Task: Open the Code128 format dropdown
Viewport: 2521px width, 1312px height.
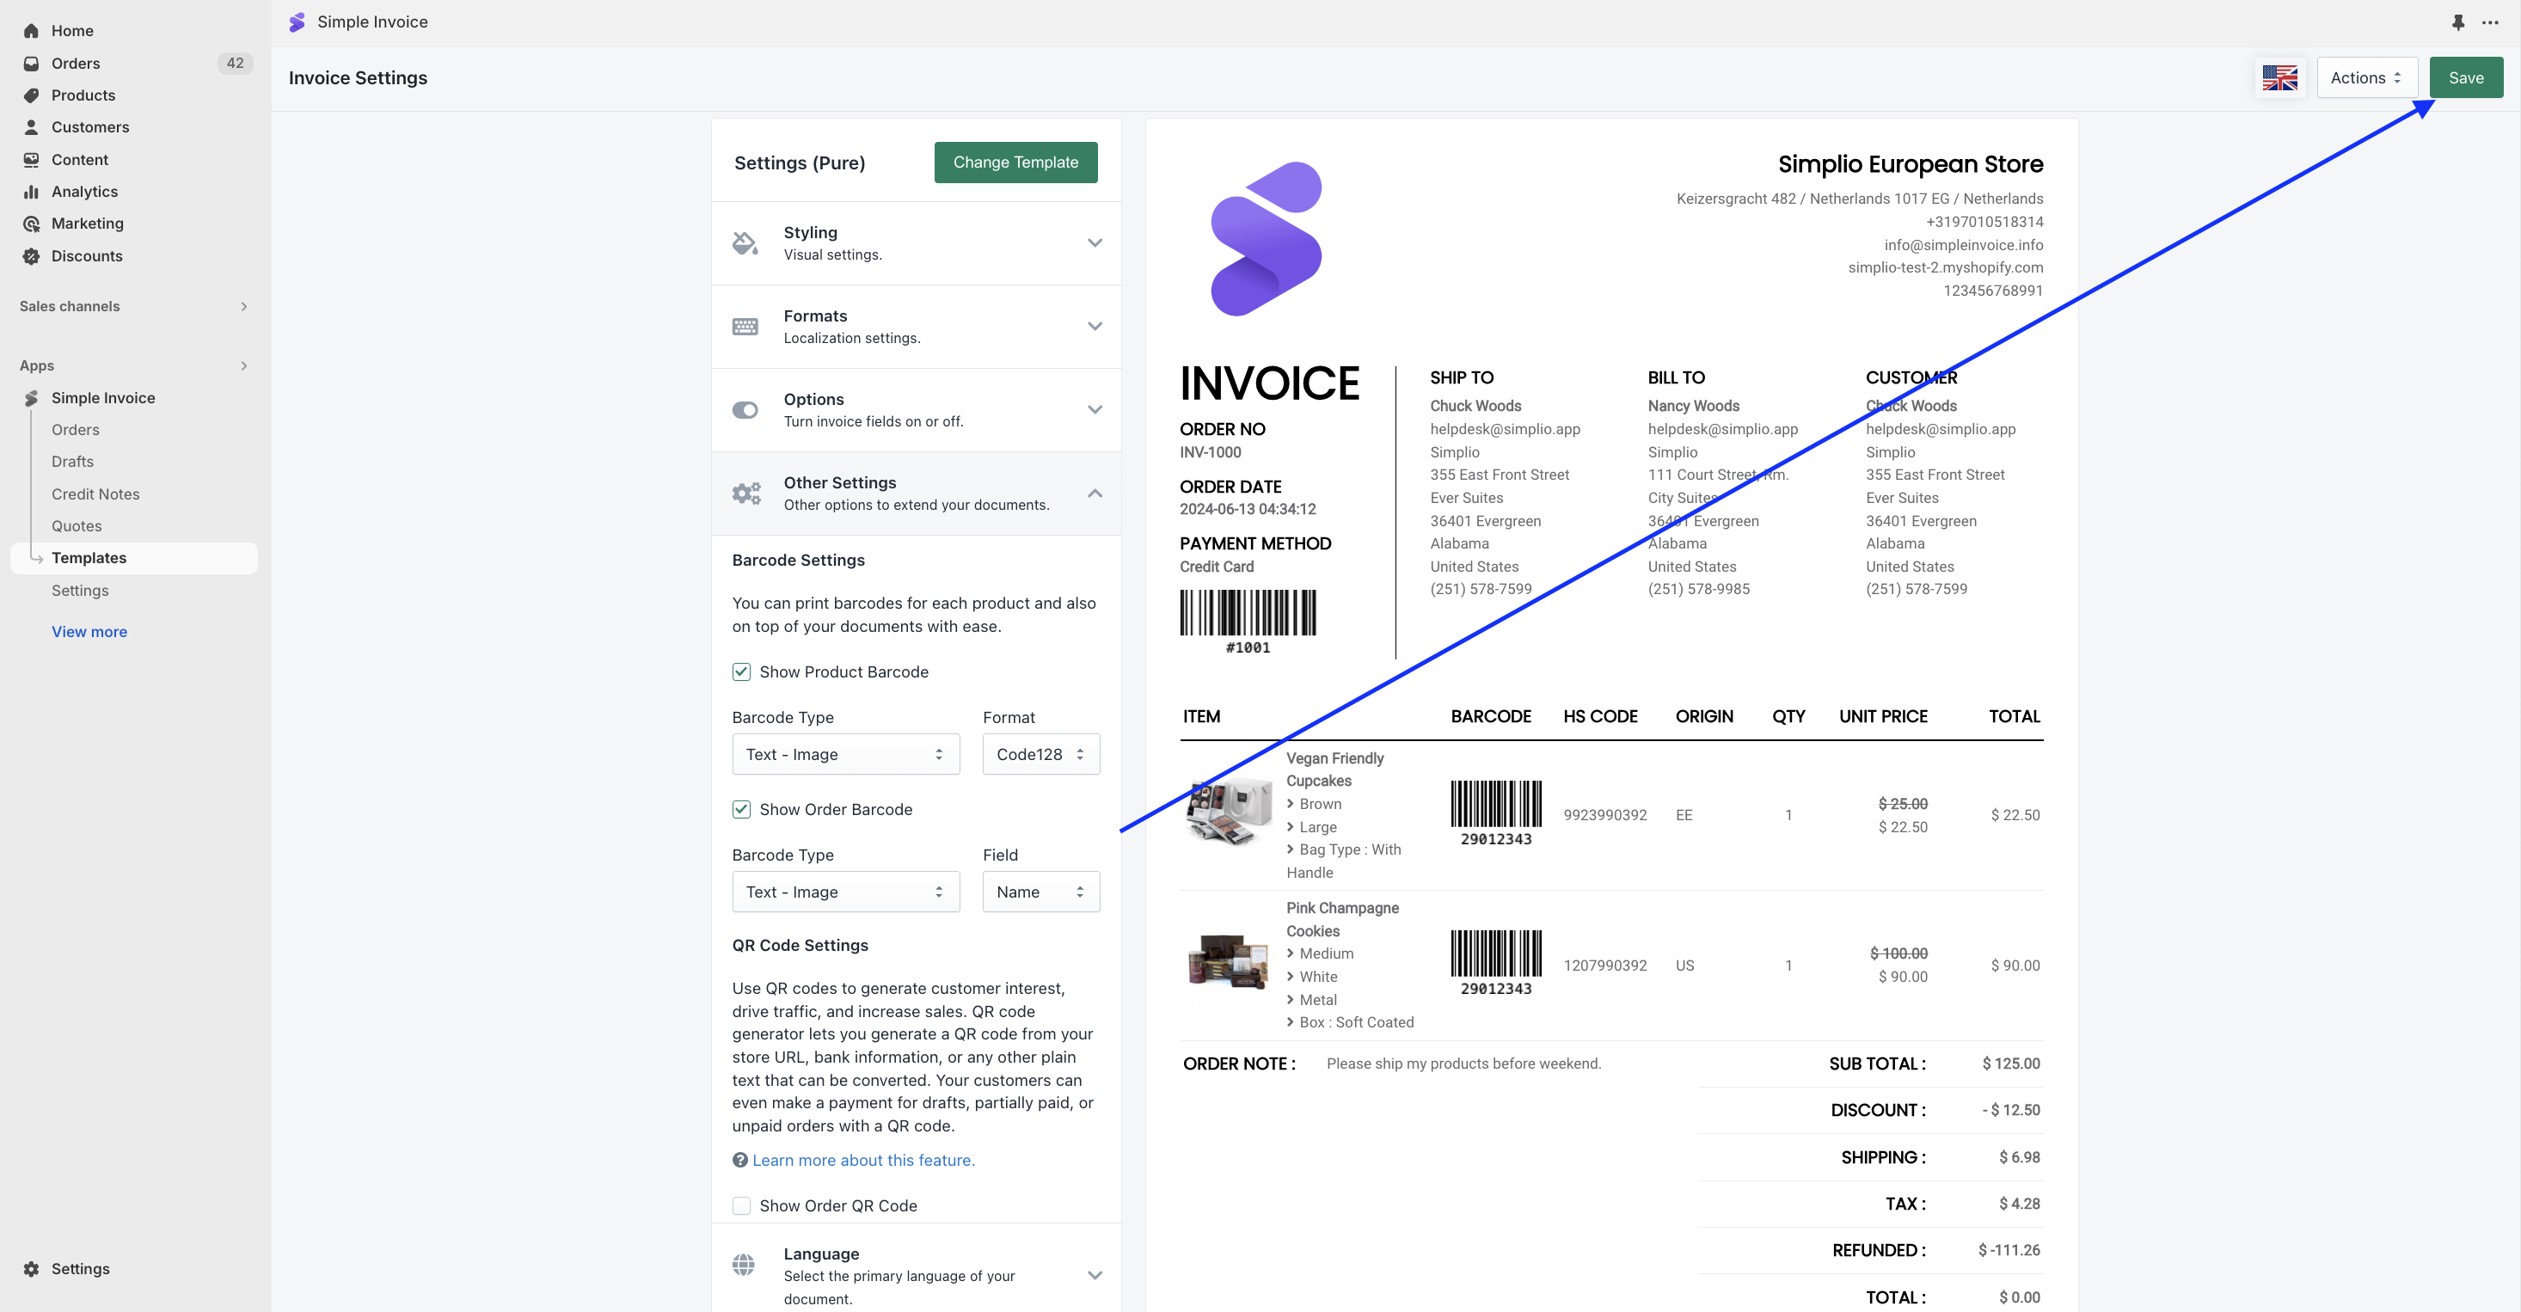Action: pyautogui.click(x=1040, y=754)
